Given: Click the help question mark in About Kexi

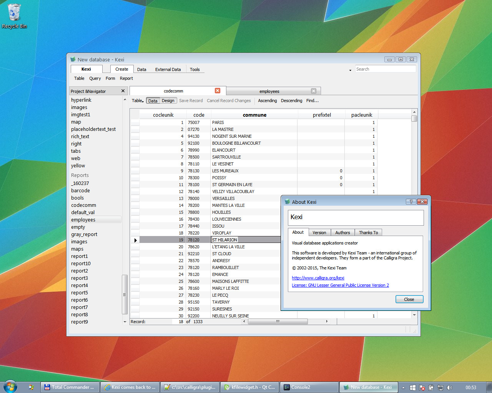Looking at the screenshot, I should click(411, 202).
